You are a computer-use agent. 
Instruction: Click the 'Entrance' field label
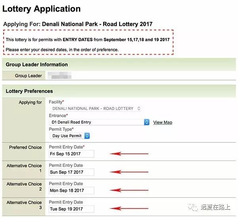point(58,116)
